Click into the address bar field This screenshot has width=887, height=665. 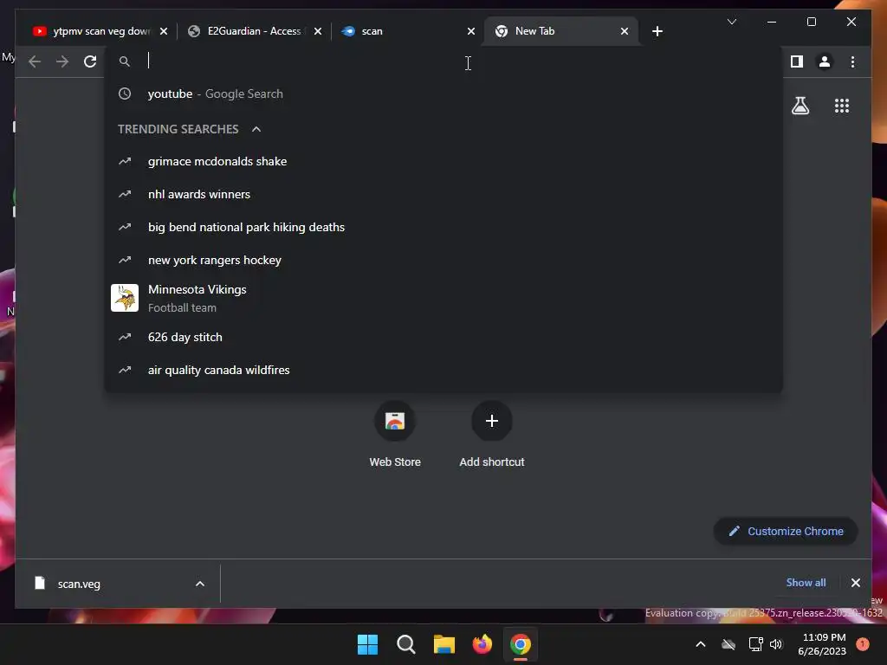coord(443,61)
